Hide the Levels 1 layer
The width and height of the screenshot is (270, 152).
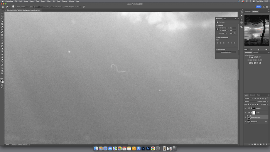(x=245, y=113)
